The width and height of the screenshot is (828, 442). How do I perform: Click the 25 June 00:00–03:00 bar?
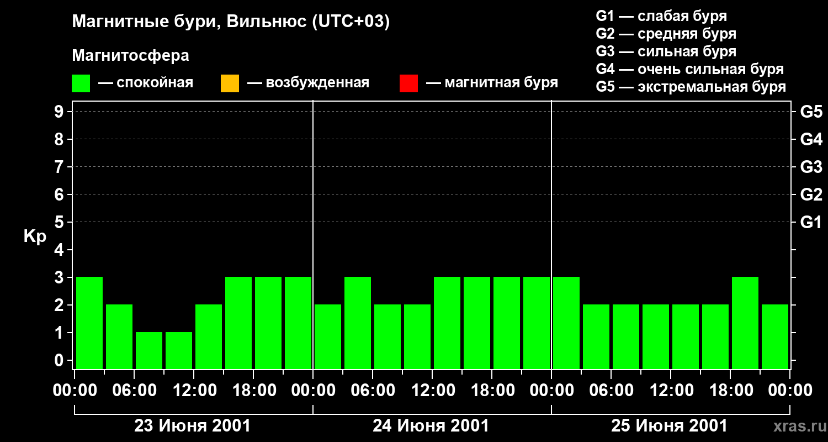coord(566,323)
